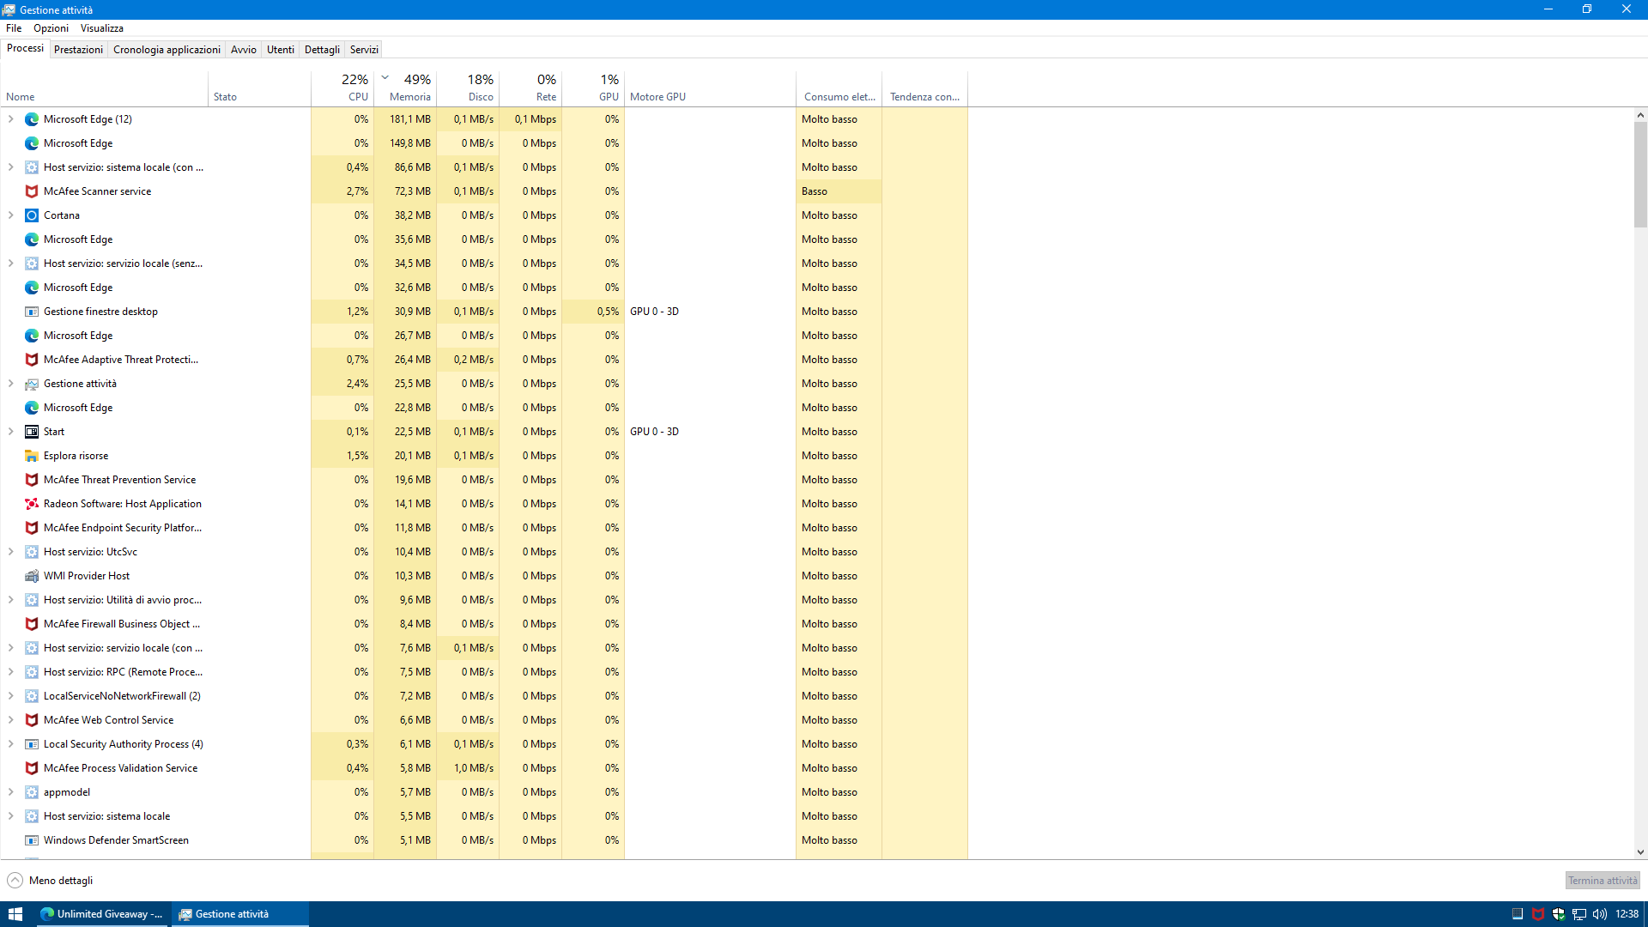Open the Servizi tab

(364, 50)
